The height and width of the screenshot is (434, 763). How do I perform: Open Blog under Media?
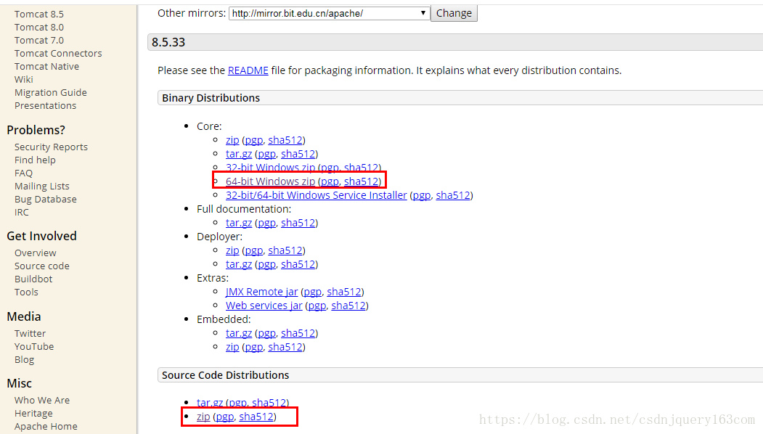25,360
